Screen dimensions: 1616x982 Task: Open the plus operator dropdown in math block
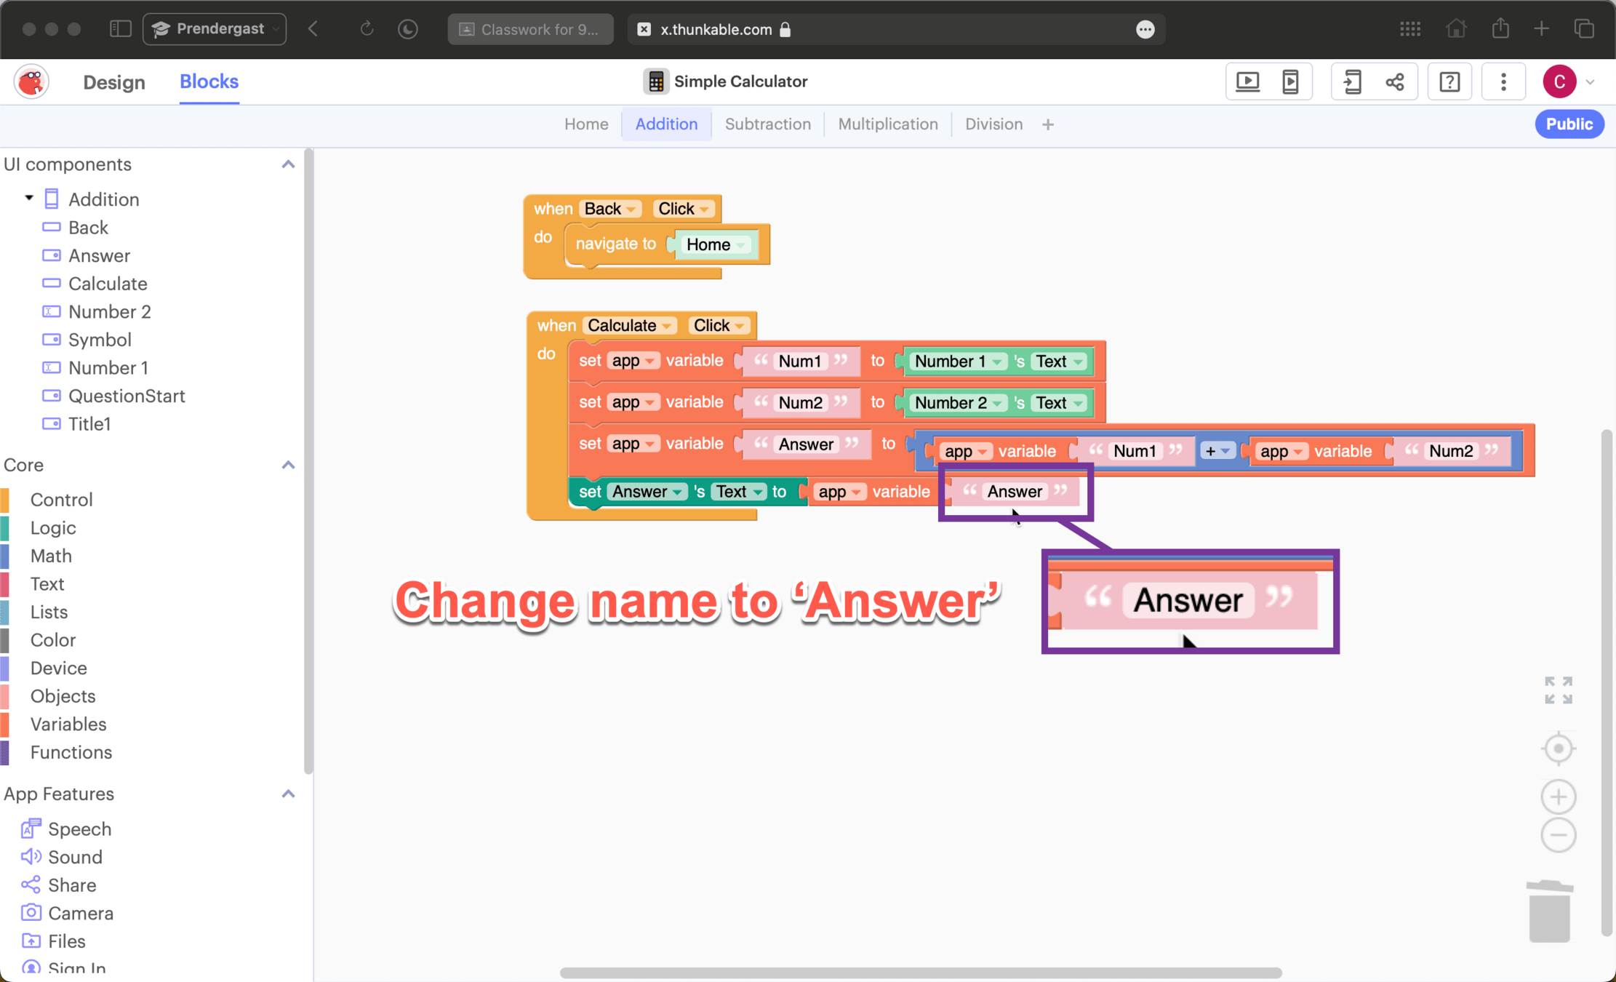pos(1217,451)
